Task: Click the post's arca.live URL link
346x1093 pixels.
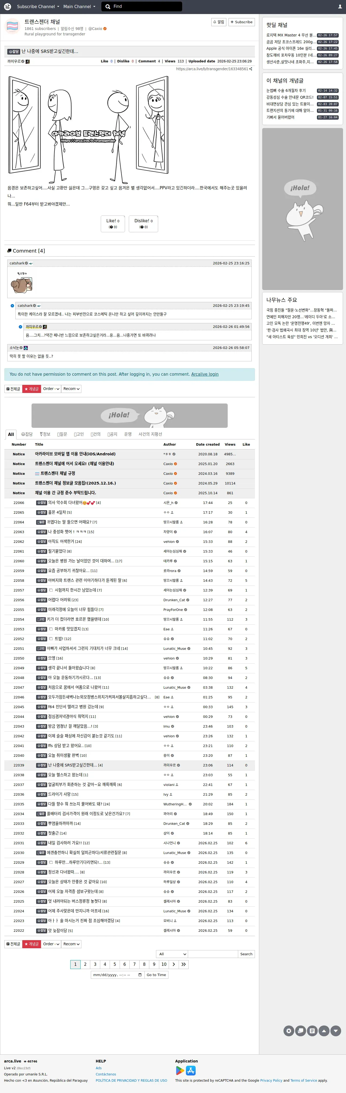Action: tap(212, 69)
